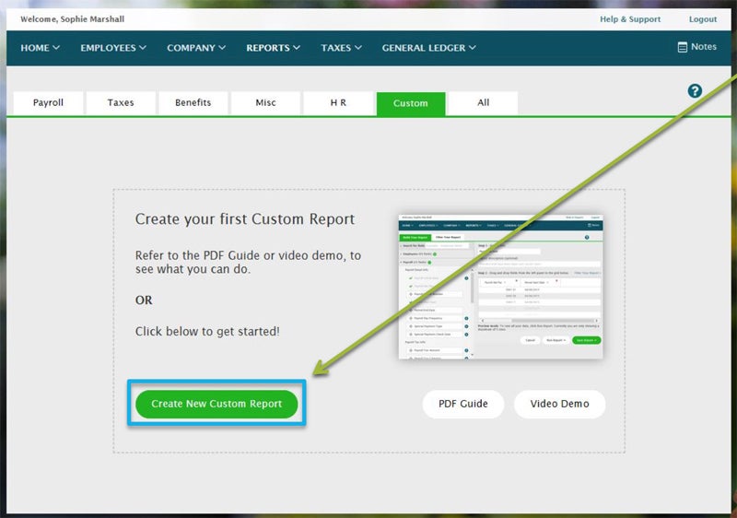Click the green question mark help icon
This screenshot has width=737, height=518.
(695, 90)
